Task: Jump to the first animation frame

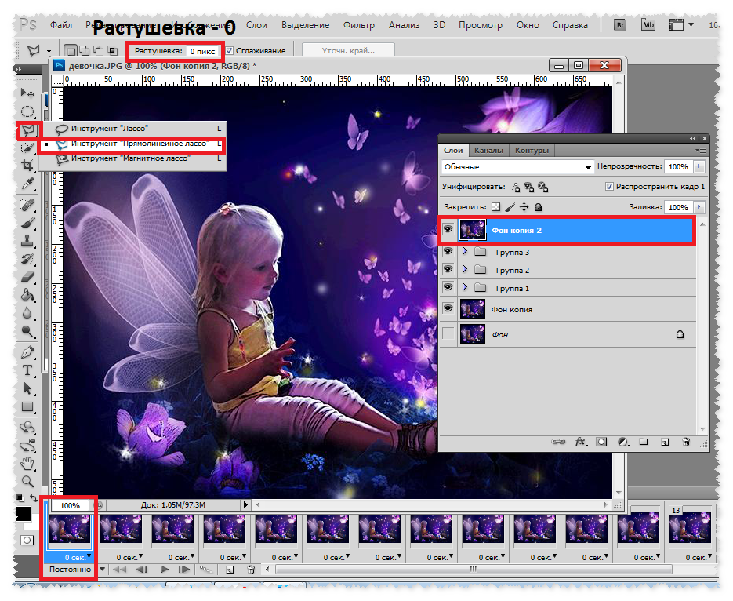Action: tap(120, 569)
